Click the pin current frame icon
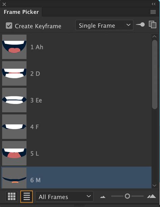The width and height of the screenshot is (160, 207). point(140,25)
